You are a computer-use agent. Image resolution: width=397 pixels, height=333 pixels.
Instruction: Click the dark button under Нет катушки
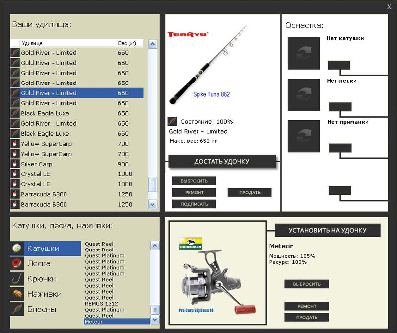[339, 65]
